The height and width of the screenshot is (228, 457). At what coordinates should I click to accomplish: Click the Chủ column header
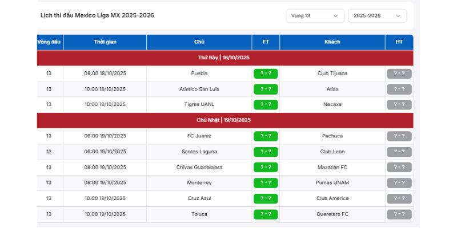pyautogui.click(x=199, y=42)
